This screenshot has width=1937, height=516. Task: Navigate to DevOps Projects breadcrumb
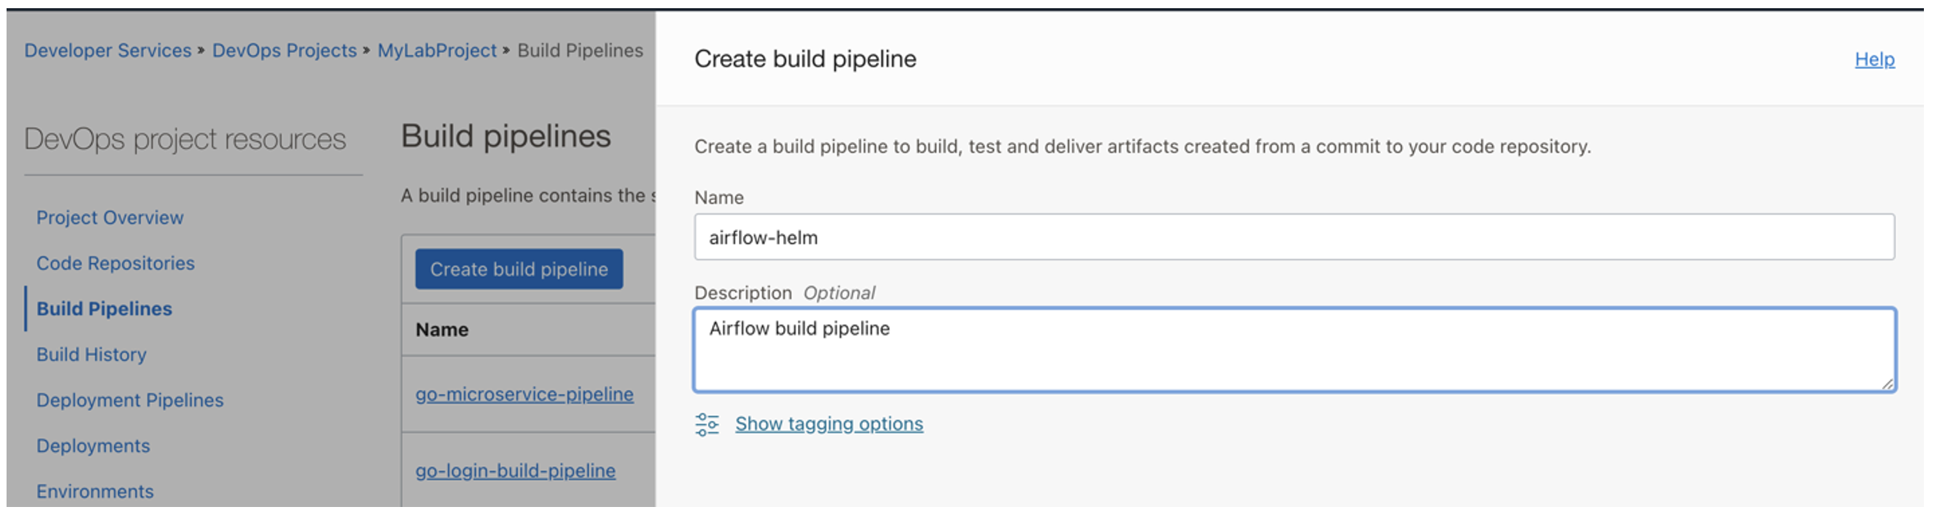[284, 51]
